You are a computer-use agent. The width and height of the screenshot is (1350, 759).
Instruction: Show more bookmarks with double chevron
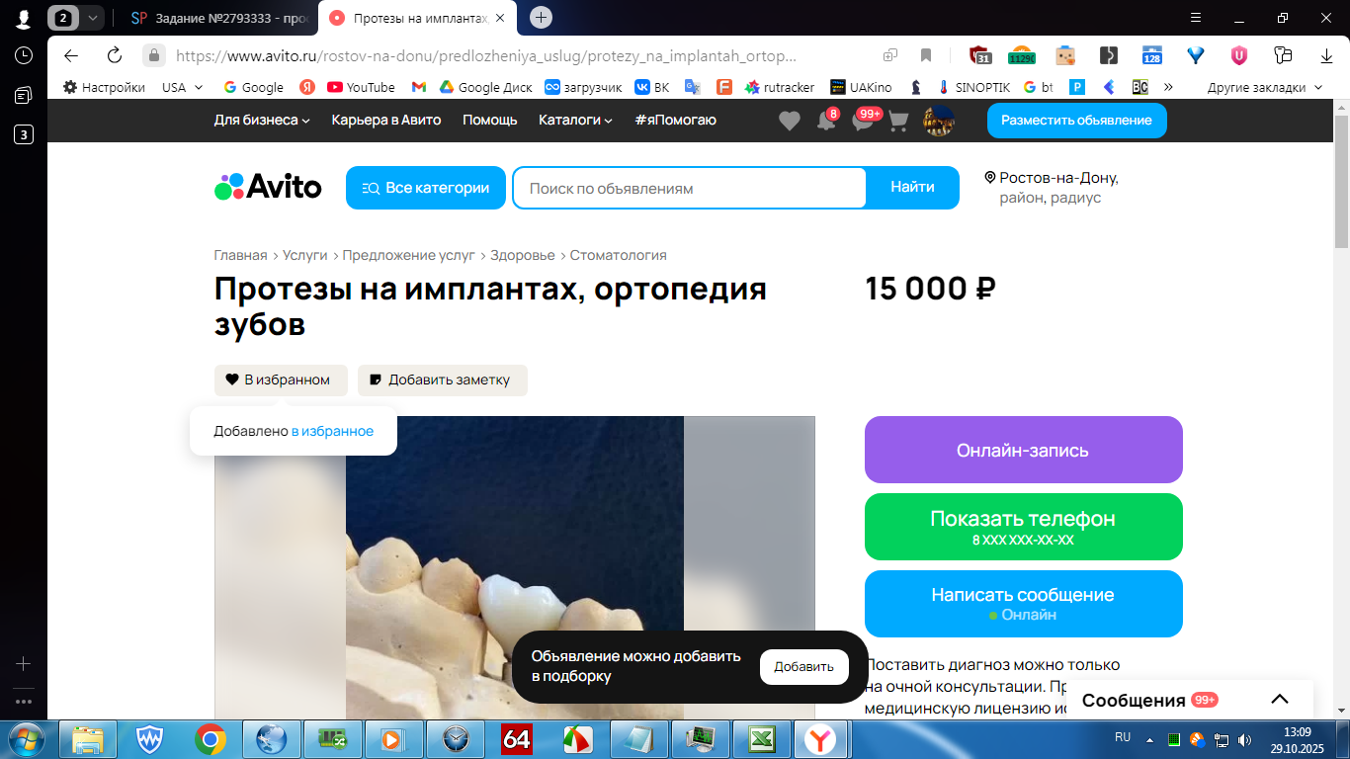pyautogui.click(x=1168, y=87)
